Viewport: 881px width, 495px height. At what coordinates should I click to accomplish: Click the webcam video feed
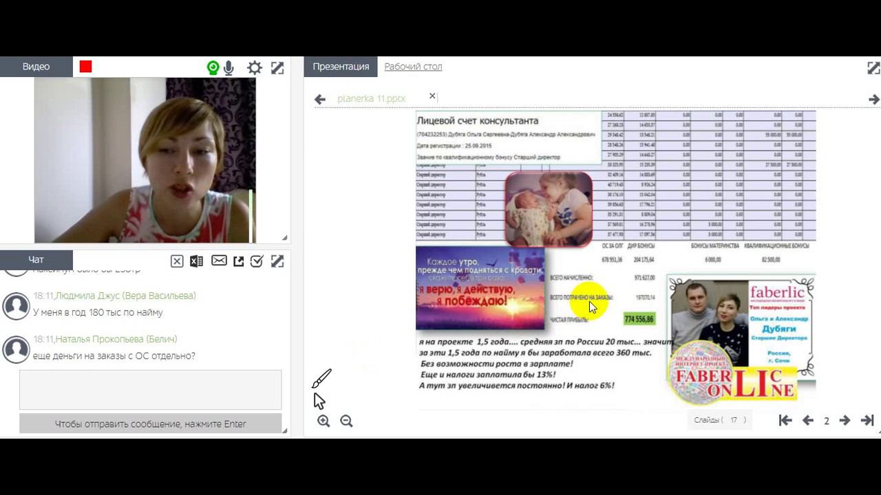pyautogui.click(x=145, y=160)
